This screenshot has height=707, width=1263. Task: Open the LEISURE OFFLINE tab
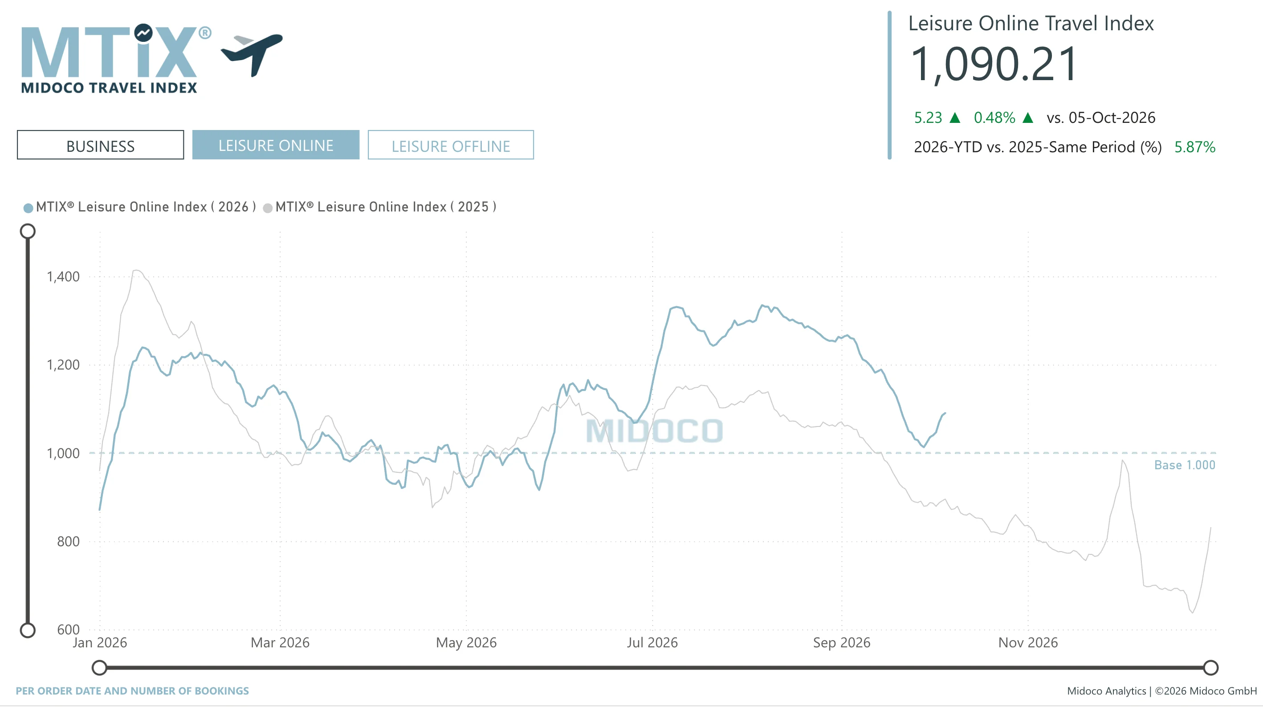[x=451, y=145]
